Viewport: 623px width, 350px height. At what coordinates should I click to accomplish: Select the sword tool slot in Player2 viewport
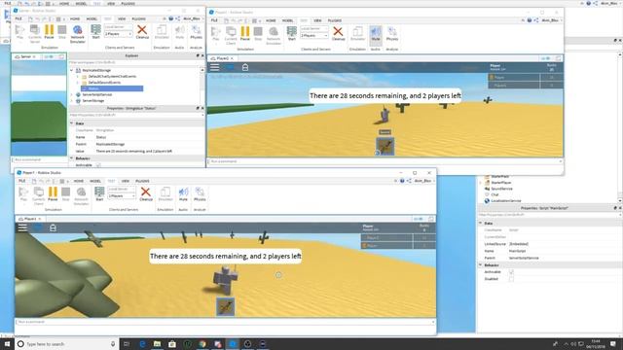pyautogui.click(x=385, y=146)
